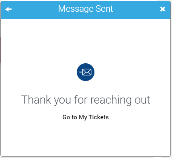Click the Message Sent header title
The height and width of the screenshot is (158, 172).
pyautogui.click(x=86, y=9)
